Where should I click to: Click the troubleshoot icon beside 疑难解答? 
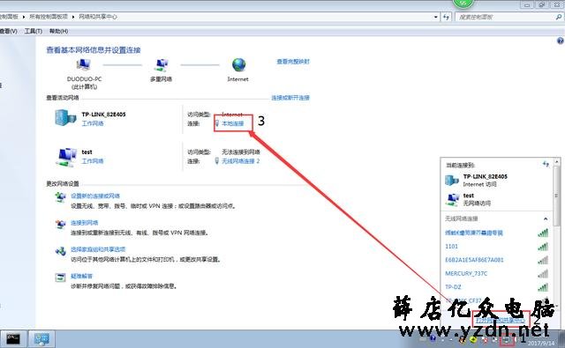tap(60, 278)
